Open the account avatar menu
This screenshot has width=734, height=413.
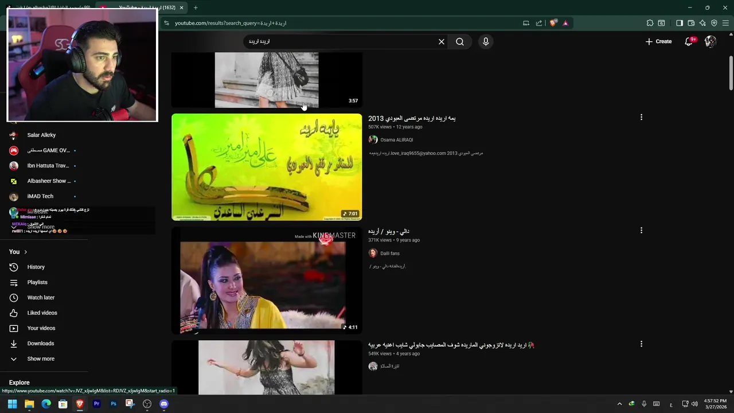pyautogui.click(x=710, y=41)
